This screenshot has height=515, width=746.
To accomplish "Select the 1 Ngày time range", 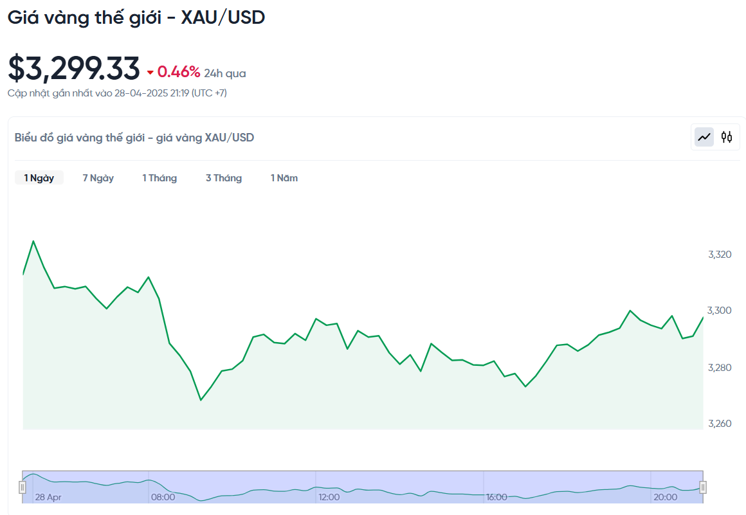I will click(x=39, y=178).
